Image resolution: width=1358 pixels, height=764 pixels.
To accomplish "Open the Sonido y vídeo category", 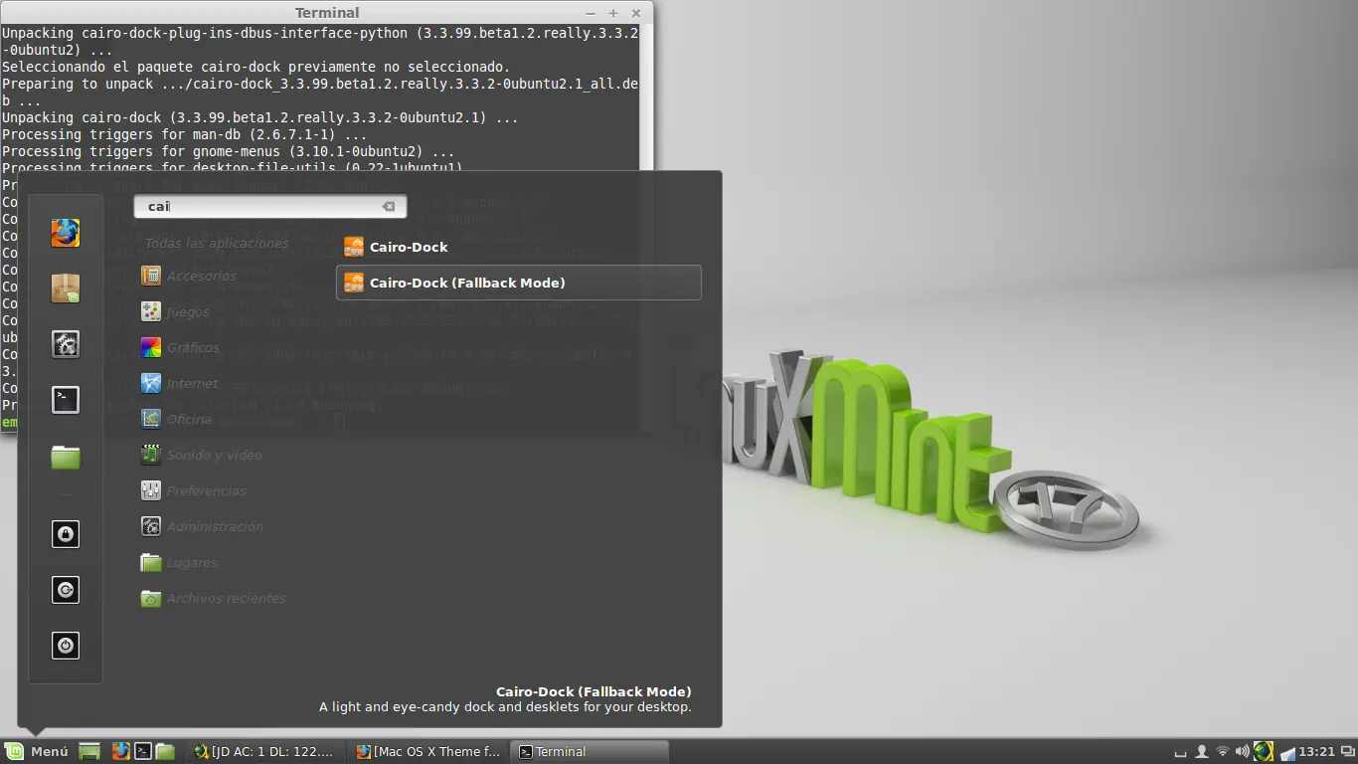I will (202, 455).
